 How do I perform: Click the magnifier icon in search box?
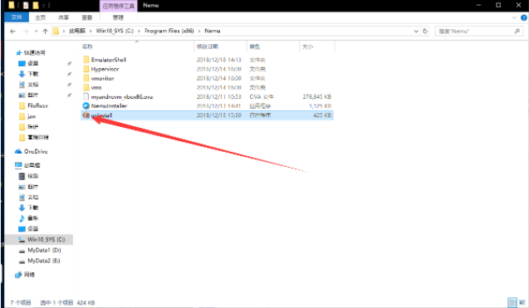click(x=517, y=31)
